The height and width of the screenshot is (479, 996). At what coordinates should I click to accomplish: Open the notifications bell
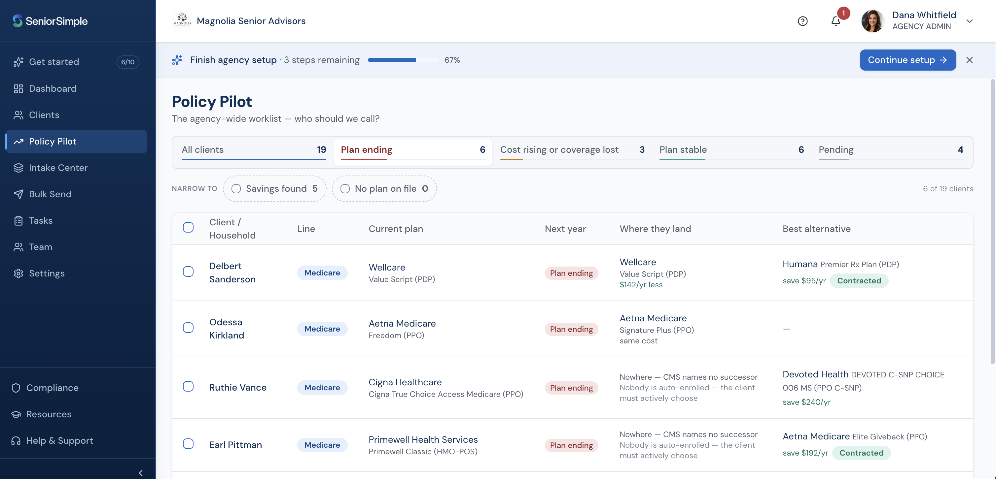pyautogui.click(x=836, y=21)
